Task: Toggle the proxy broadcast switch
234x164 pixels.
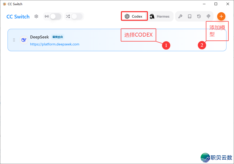Action: pos(56,16)
